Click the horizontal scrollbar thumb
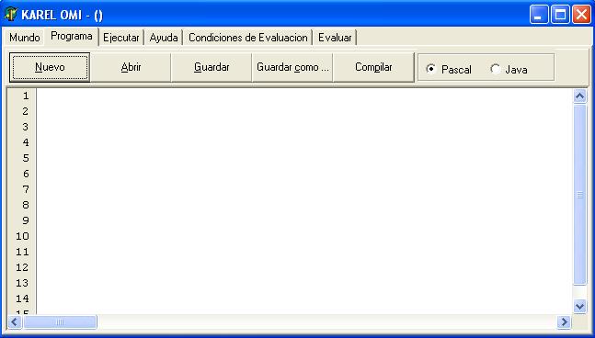 click(60, 322)
